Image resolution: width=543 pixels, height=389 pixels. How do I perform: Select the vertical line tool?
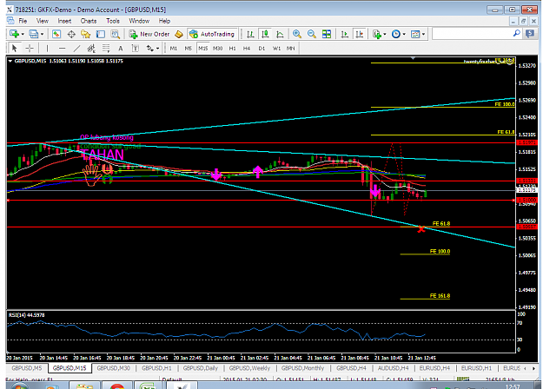click(47, 48)
